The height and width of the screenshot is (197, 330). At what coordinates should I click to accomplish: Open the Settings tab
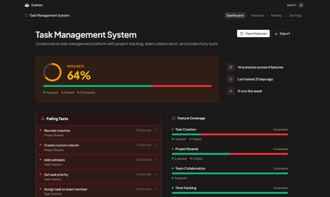coord(295,15)
